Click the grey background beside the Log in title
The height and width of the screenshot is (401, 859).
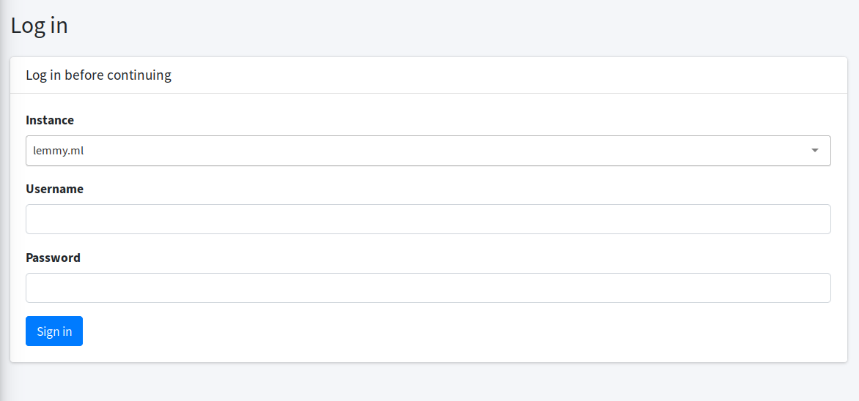[438, 26]
